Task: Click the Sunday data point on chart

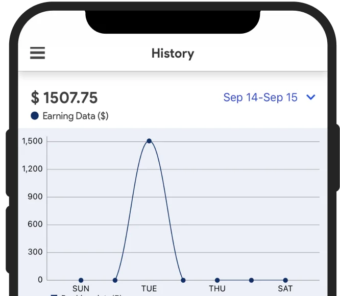Action: pyautogui.click(x=81, y=280)
